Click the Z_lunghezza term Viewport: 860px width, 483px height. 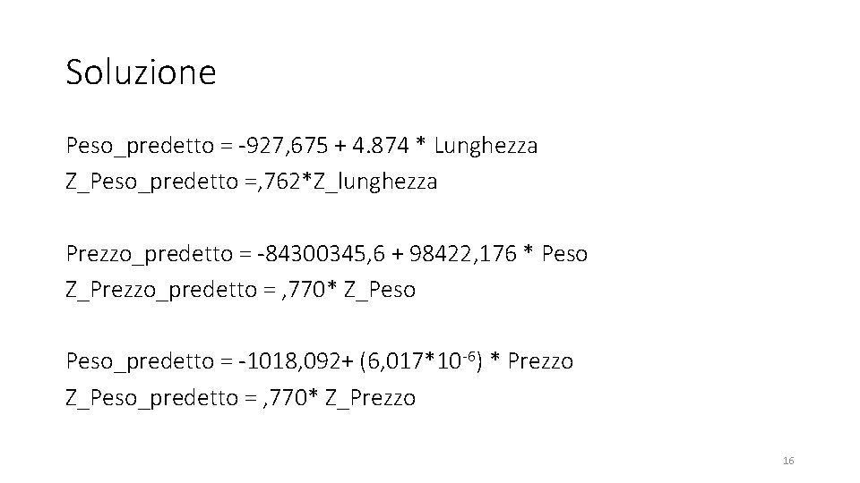[x=375, y=182]
